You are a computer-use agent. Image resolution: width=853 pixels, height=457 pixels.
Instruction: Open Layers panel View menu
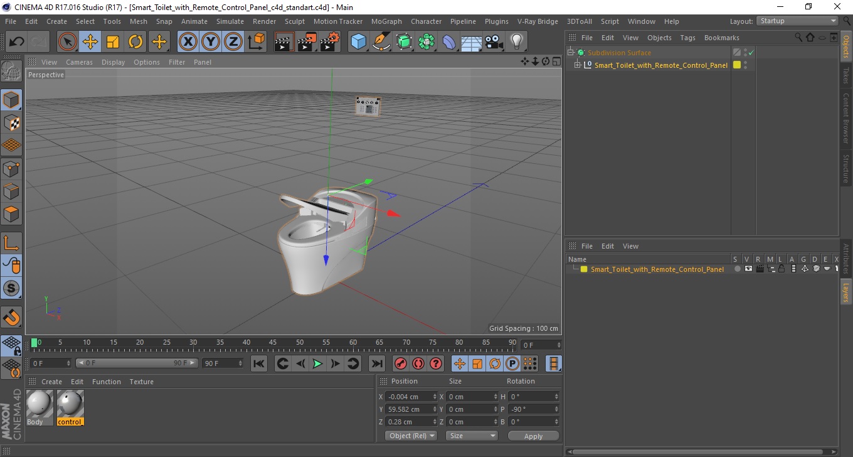pyautogui.click(x=630, y=246)
